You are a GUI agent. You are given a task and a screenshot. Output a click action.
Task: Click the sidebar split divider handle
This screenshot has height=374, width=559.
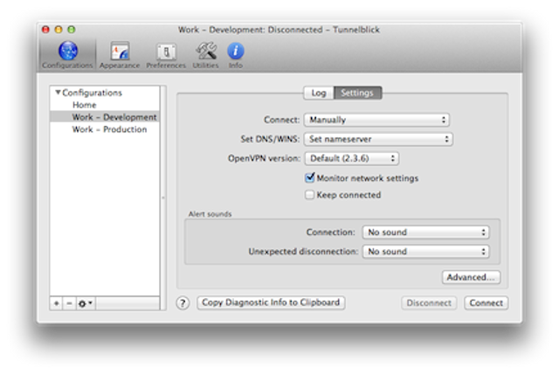(163, 197)
